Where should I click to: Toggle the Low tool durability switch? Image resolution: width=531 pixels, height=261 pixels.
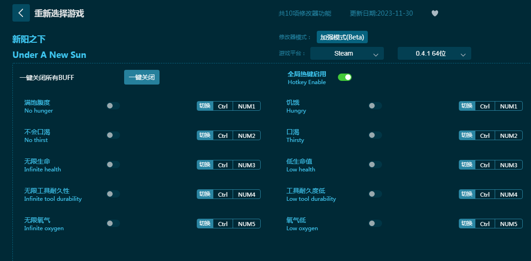point(375,194)
